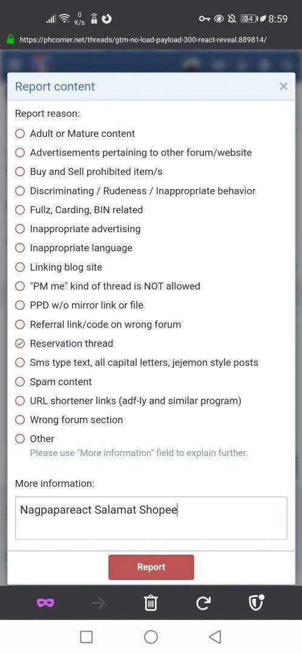Viewport: 302px width, 654px height.
Task: Select Adult or Mature content reason
Action: pos(75,133)
